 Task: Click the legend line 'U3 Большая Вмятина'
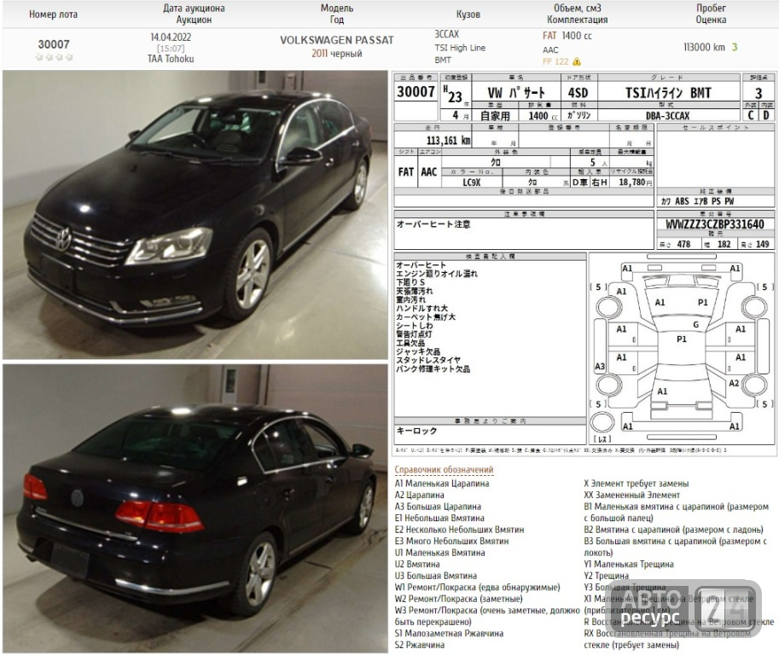(436, 576)
